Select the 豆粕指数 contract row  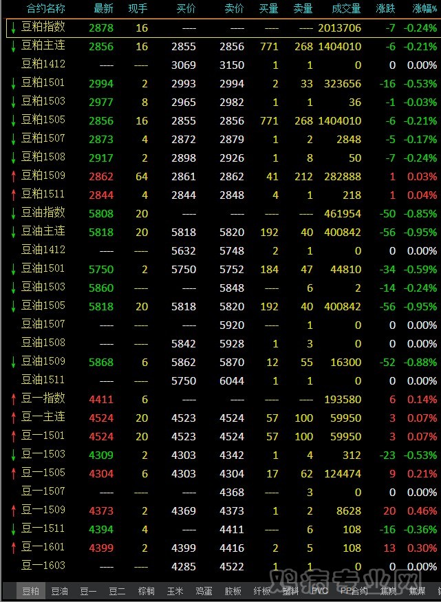[x=224, y=28]
